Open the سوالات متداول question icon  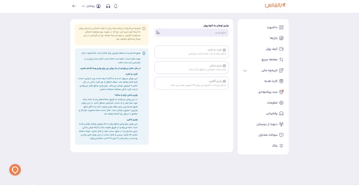click(x=281, y=135)
